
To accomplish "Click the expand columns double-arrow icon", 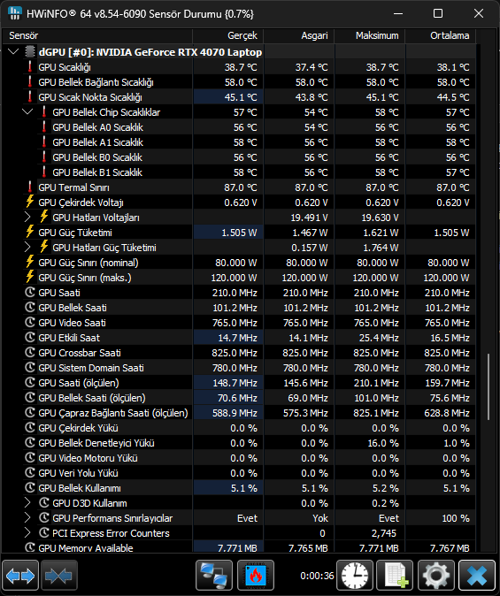I will 20,576.
